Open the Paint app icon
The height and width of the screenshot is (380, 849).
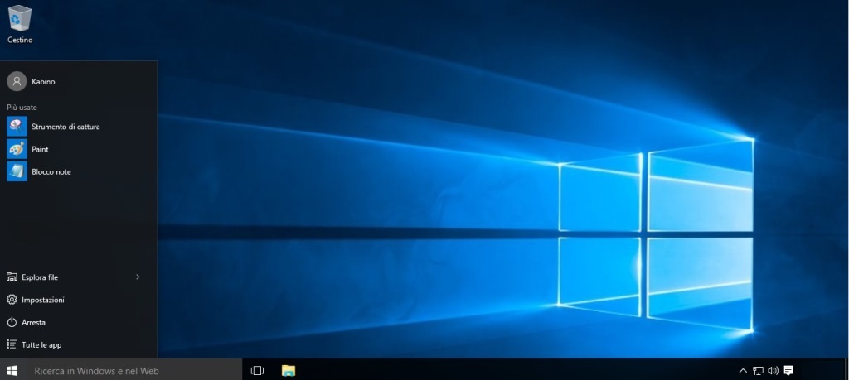tap(17, 149)
